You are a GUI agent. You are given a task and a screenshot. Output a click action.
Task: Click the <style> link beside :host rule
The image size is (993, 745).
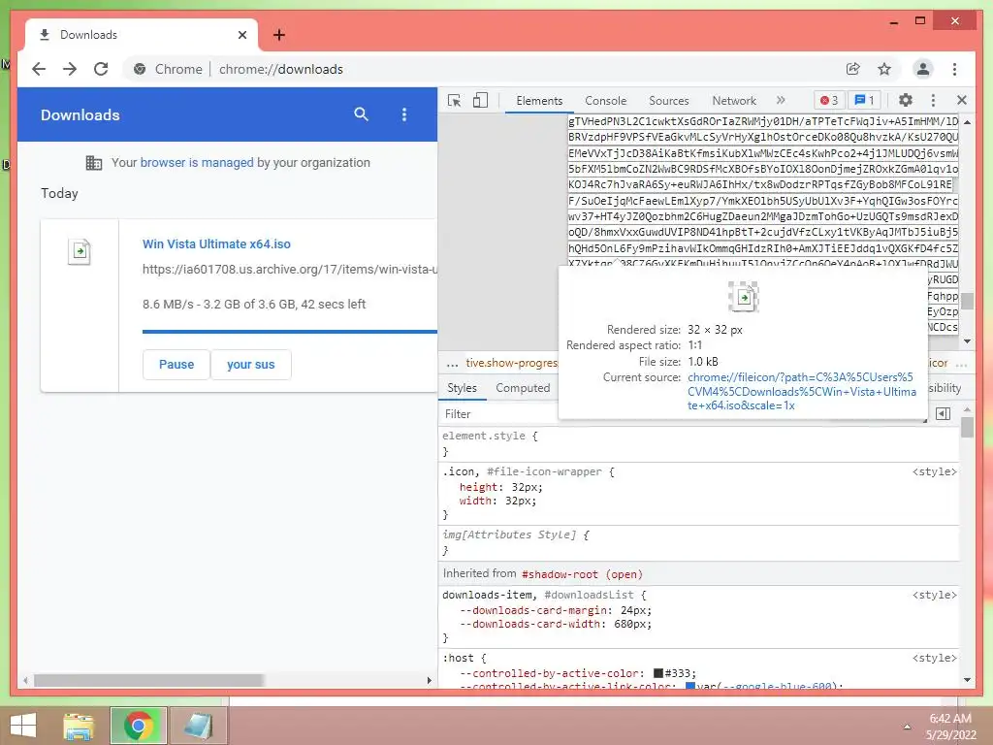click(934, 659)
